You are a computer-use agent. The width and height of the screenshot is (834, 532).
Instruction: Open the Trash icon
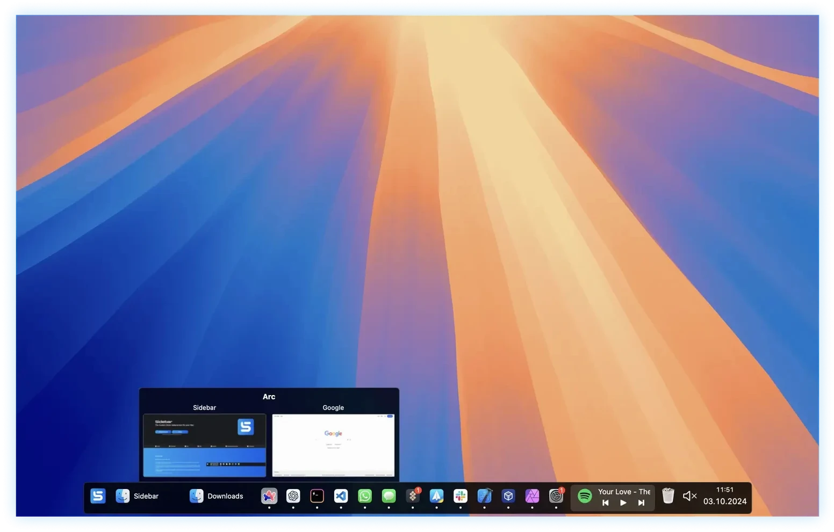click(x=668, y=496)
